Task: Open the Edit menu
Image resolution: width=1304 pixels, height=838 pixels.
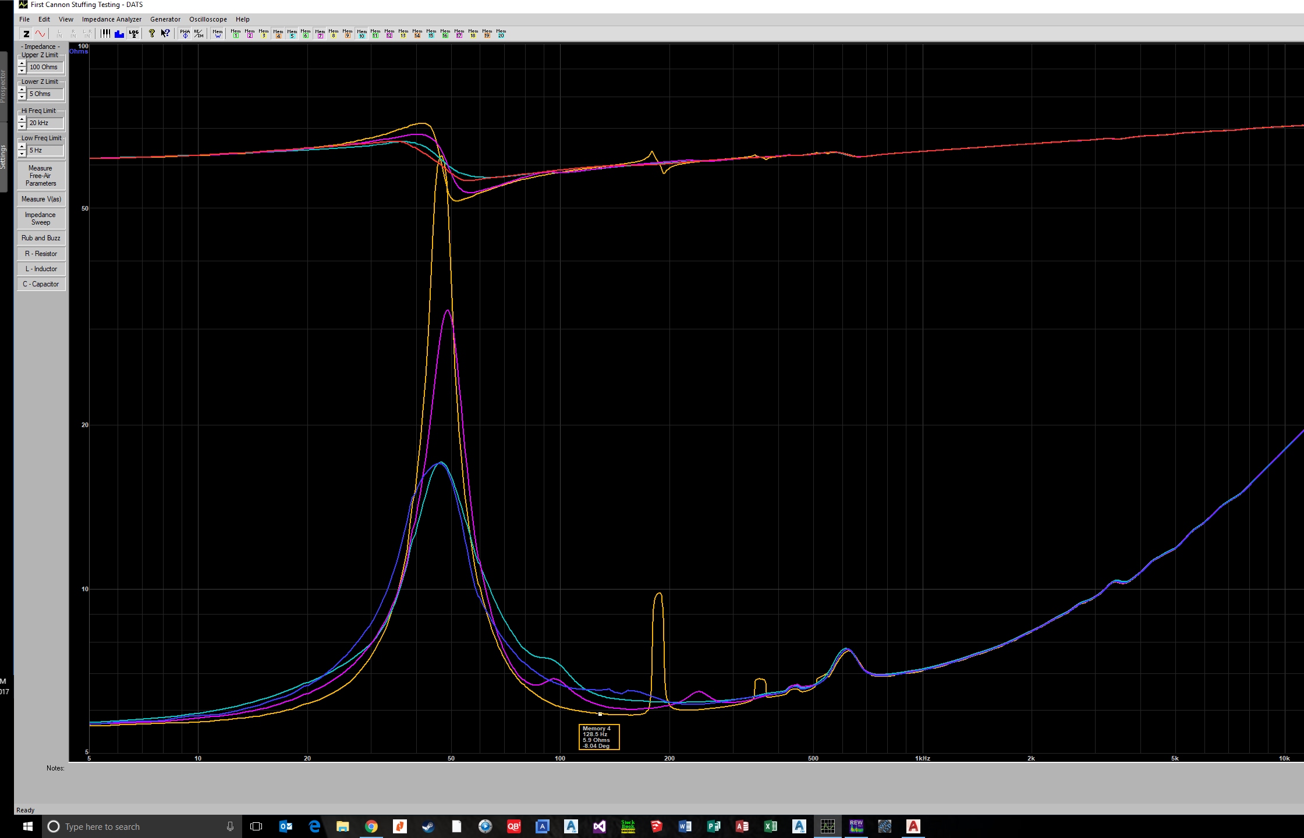Action: click(44, 19)
